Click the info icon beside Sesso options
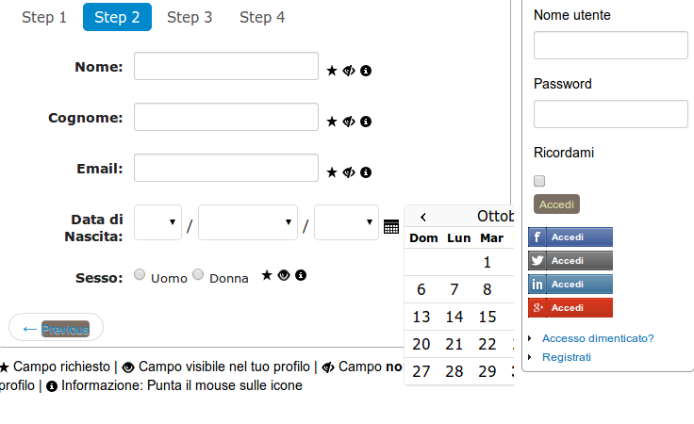Image resolution: width=694 pixels, height=424 pixels. click(301, 275)
